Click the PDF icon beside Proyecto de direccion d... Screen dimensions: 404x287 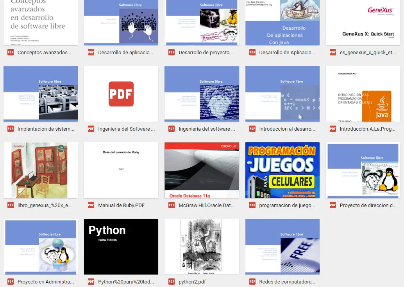pos(333,205)
